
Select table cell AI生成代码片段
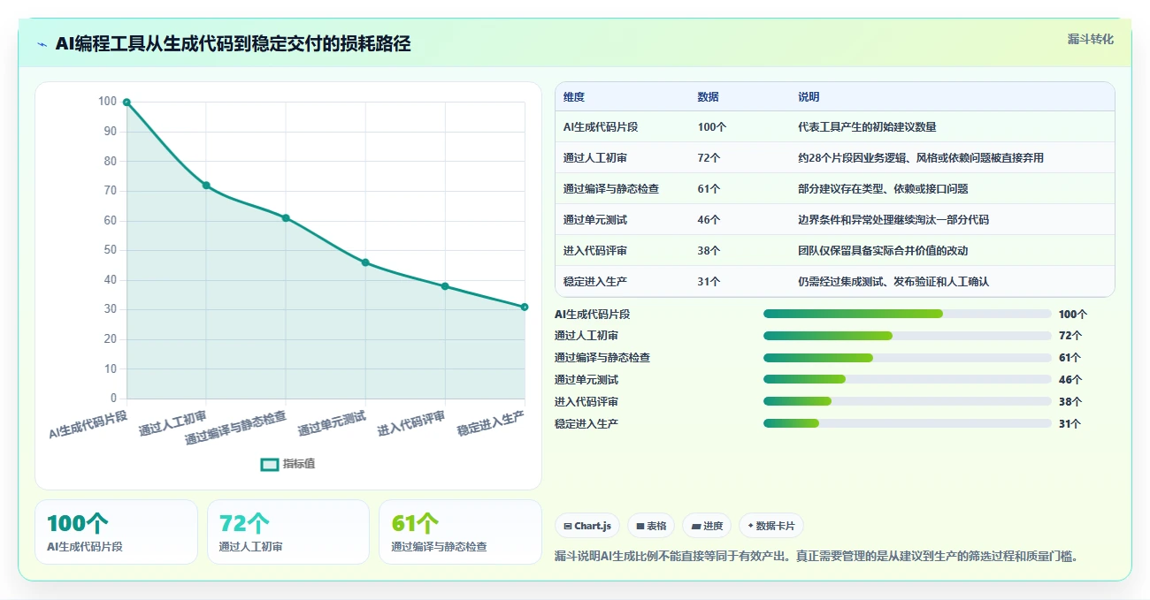click(601, 127)
